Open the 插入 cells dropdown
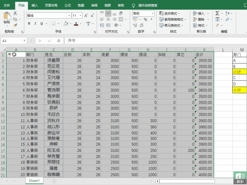This screenshot has height=185, width=247. pos(208,13)
